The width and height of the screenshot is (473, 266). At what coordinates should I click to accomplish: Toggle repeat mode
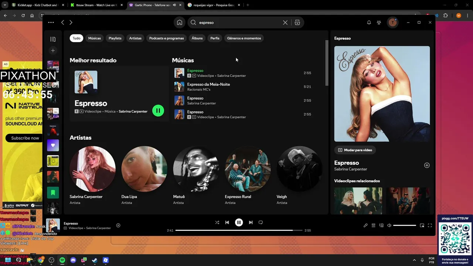[261, 222]
